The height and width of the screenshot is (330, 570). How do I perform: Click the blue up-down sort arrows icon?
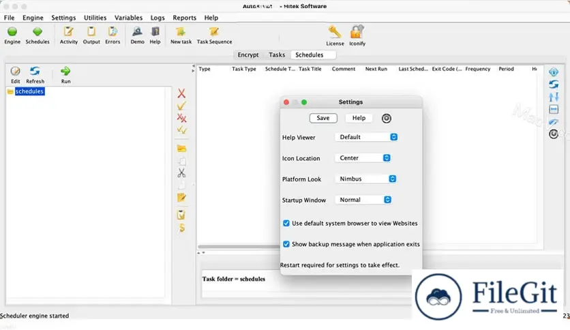click(553, 97)
